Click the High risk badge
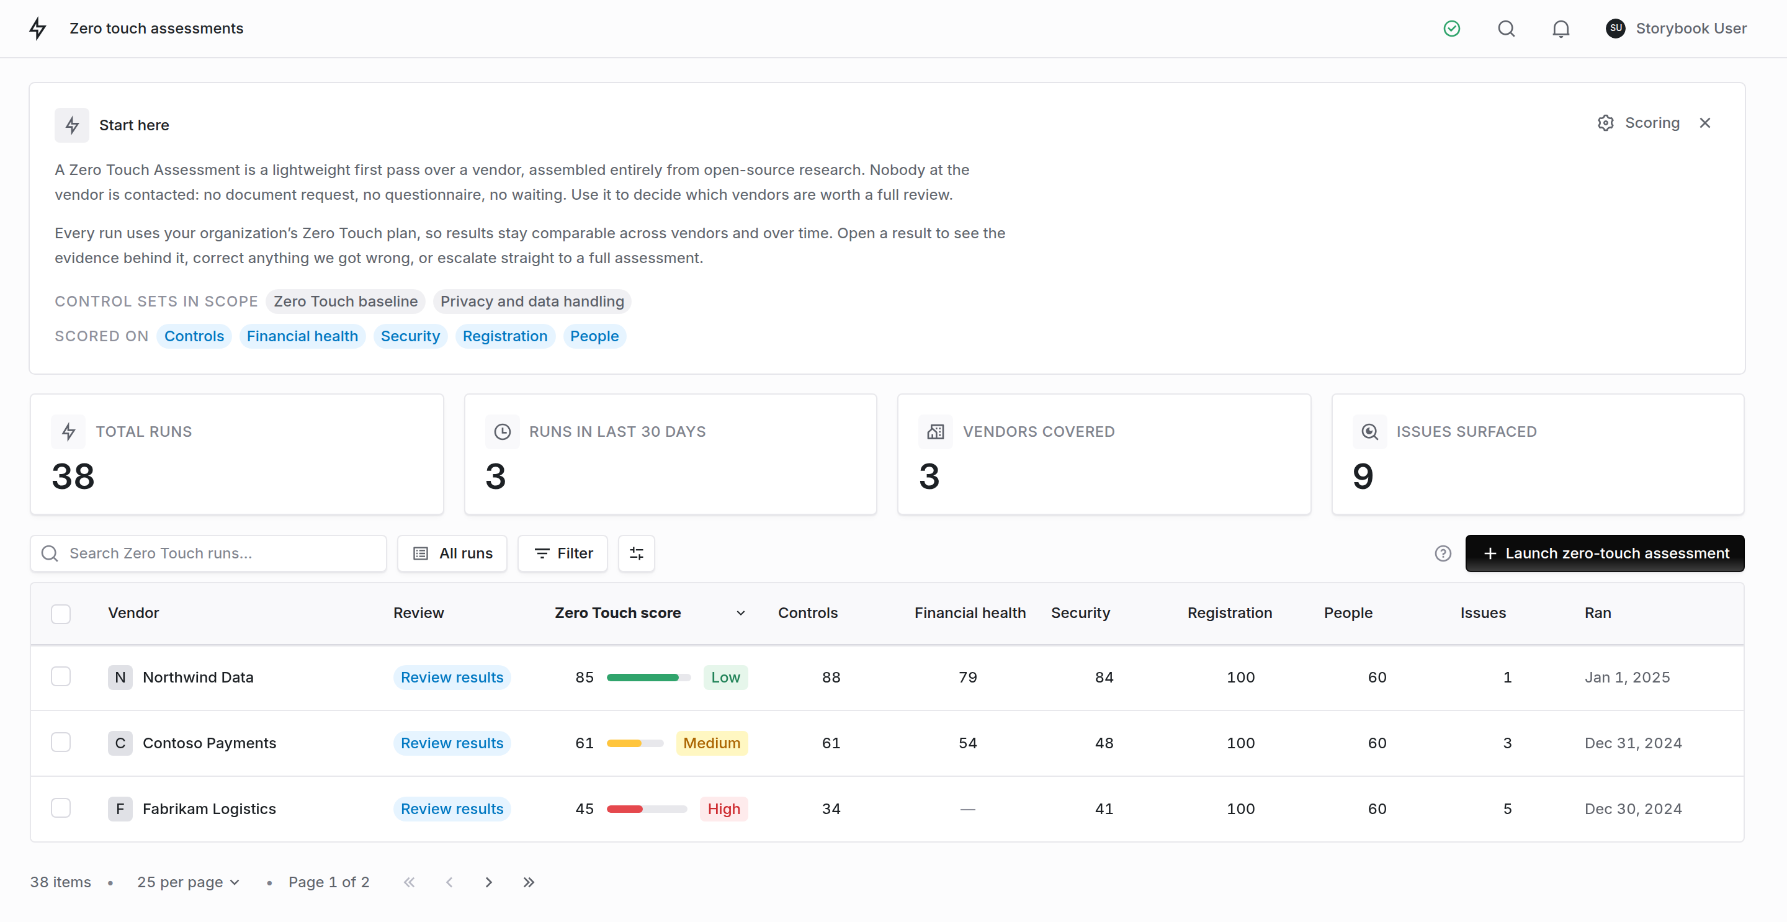Image resolution: width=1787 pixels, height=922 pixels. click(x=723, y=809)
